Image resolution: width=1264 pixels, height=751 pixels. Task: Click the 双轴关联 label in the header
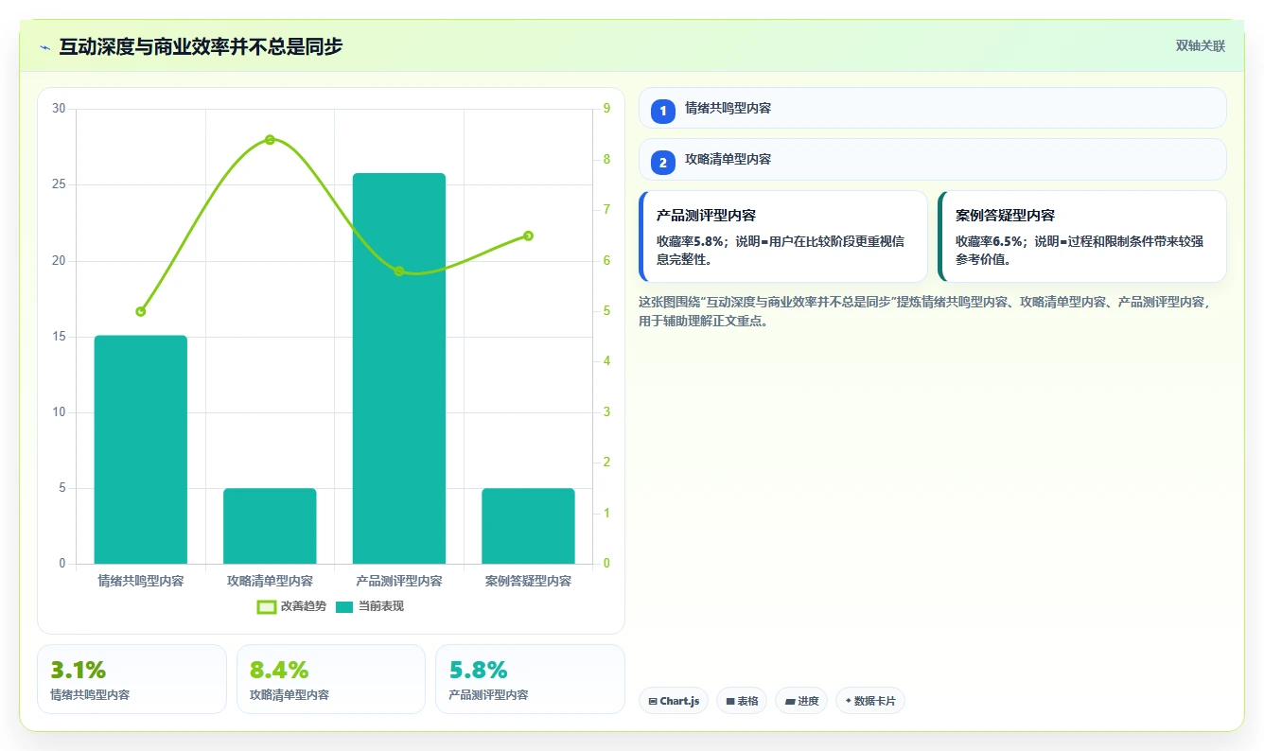(1200, 46)
